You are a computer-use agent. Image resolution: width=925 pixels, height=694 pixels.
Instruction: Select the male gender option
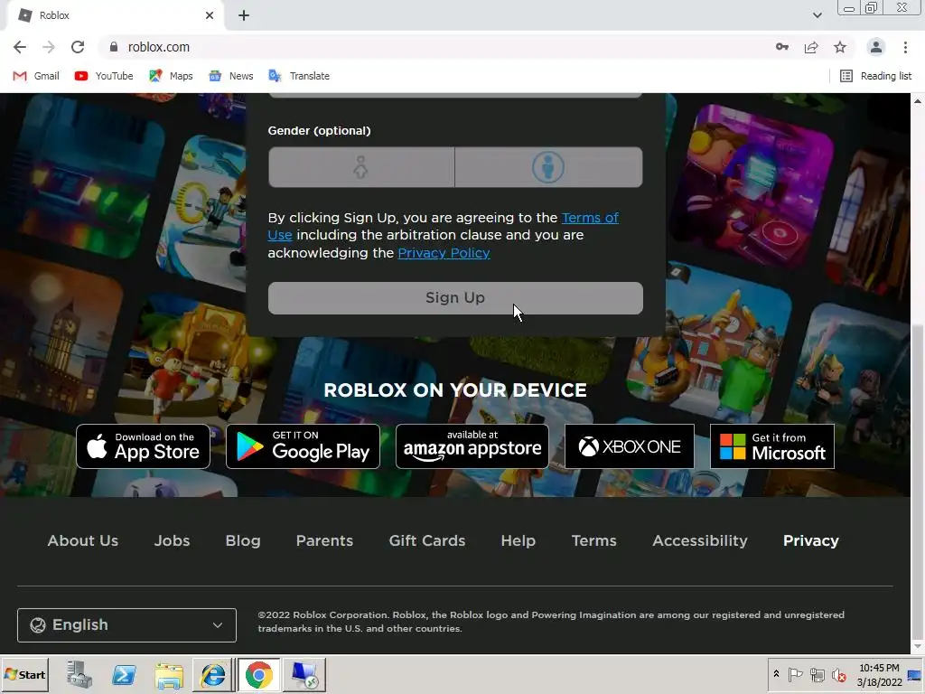(x=548, y=167)
